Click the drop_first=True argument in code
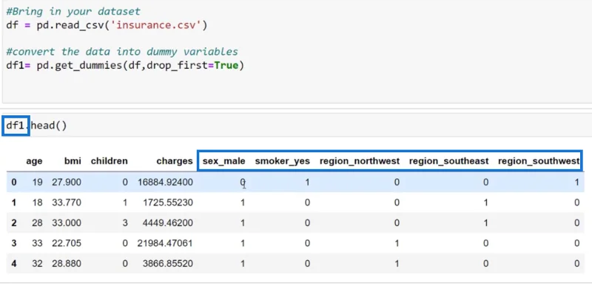Screen dimensions: 592x286 [x=192, y=66]
